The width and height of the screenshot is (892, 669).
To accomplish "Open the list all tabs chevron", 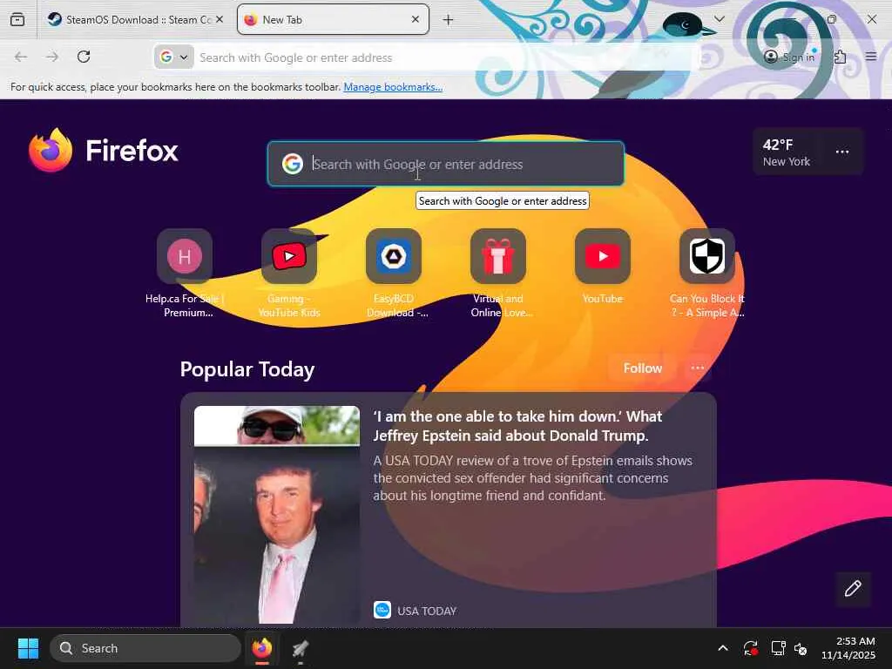I will coord(719,19).
